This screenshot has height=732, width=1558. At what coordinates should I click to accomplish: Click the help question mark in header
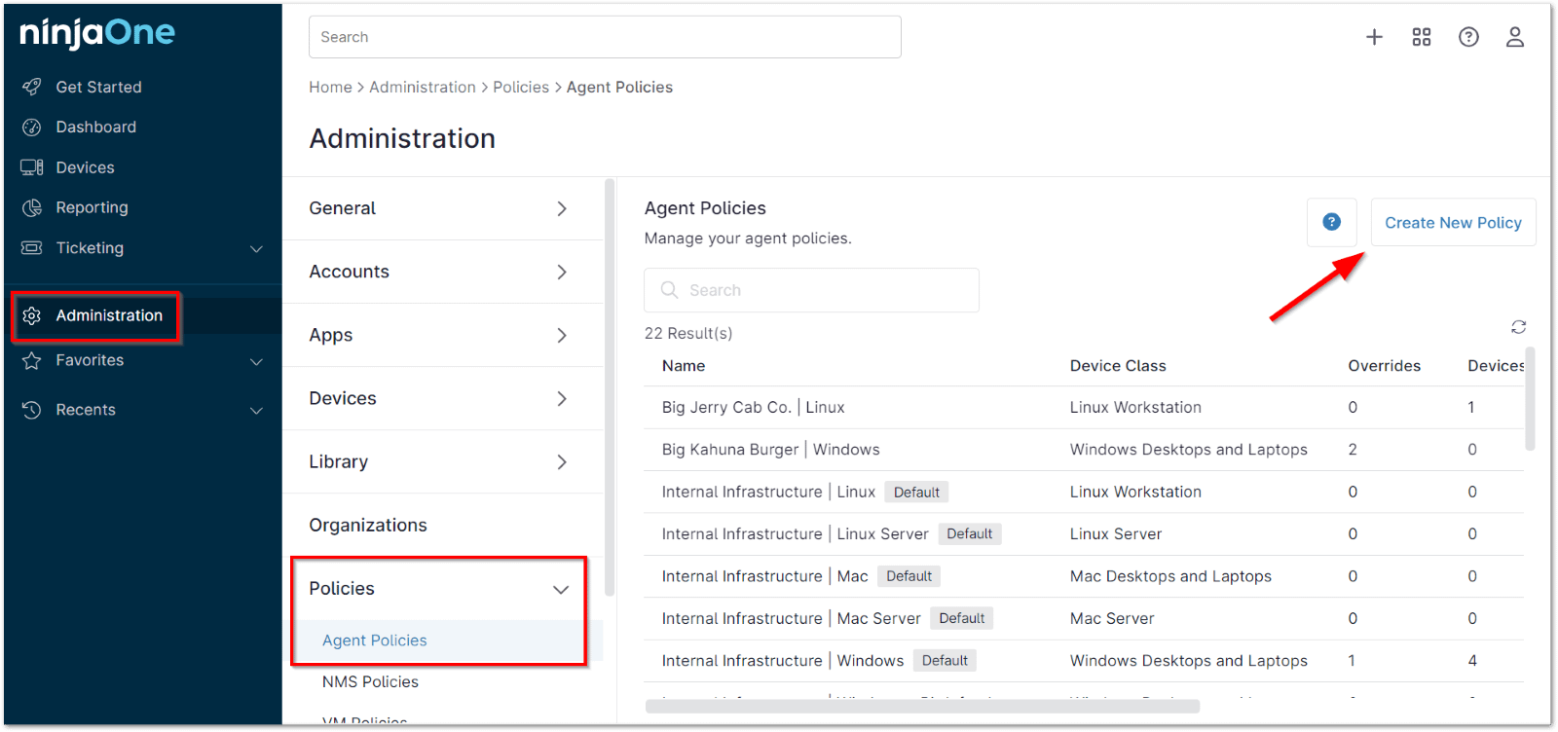[1468, 37]
